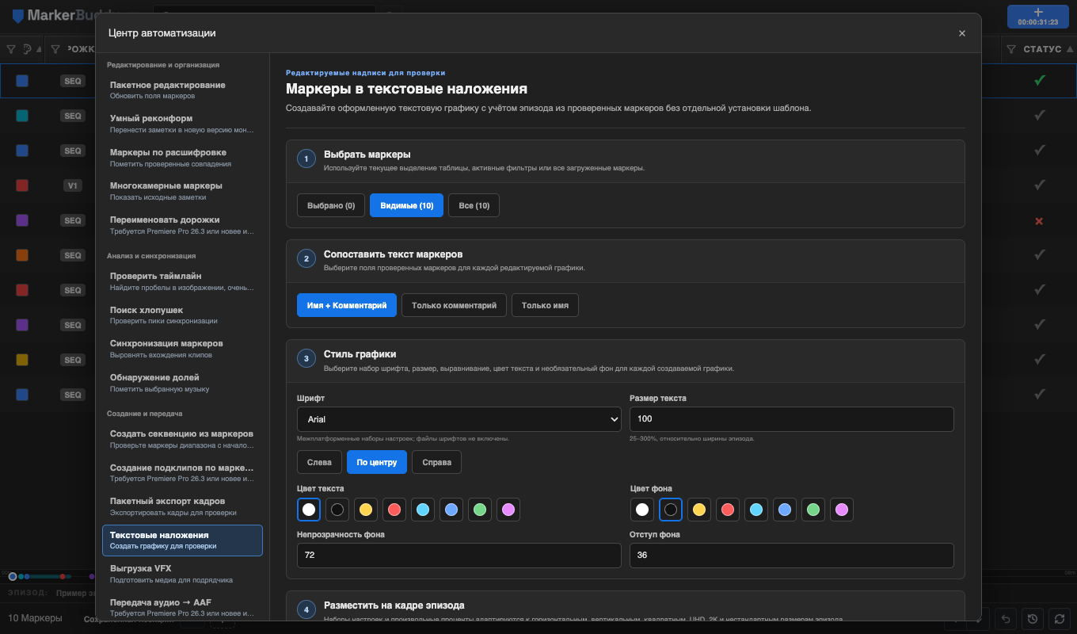
Task: Select the yellow marker color square in the table
Action: pos(22,360)
